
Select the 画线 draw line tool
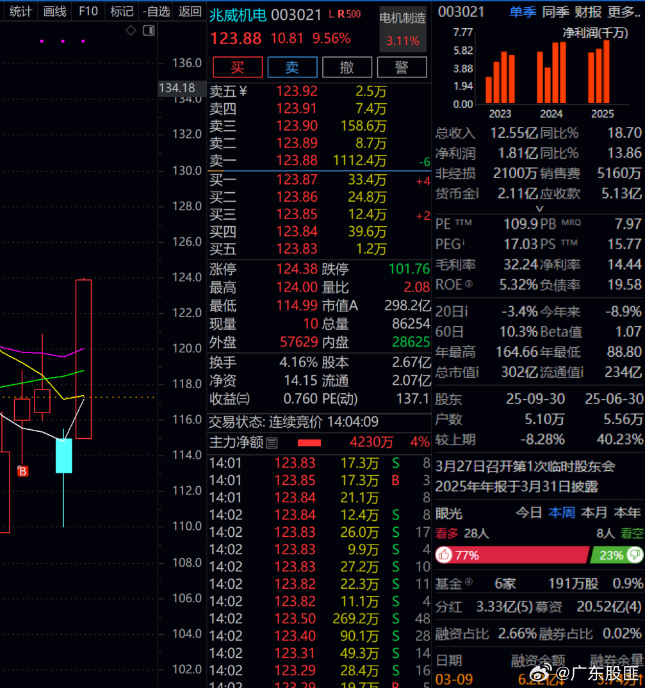tap(54, 11)
